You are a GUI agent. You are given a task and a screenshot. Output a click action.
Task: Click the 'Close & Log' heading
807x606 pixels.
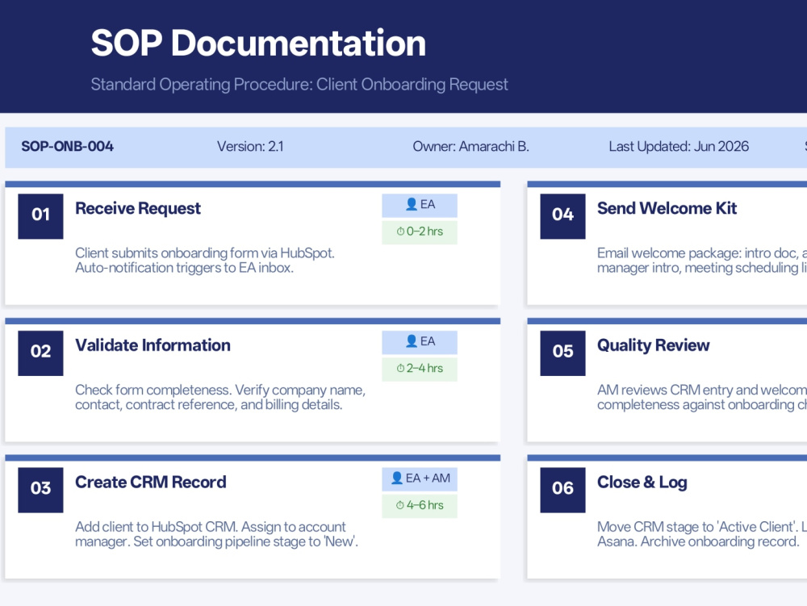coord(642,482)
